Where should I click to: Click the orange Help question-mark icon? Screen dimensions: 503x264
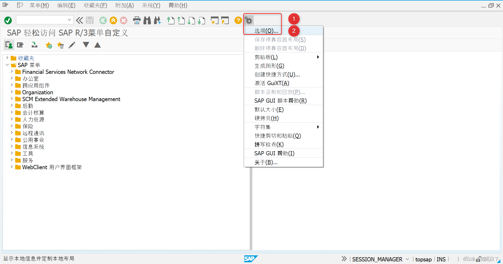[238, 20]
